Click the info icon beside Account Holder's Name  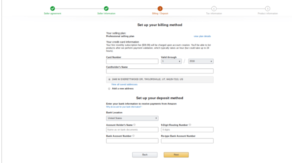(x=135, y=125)
